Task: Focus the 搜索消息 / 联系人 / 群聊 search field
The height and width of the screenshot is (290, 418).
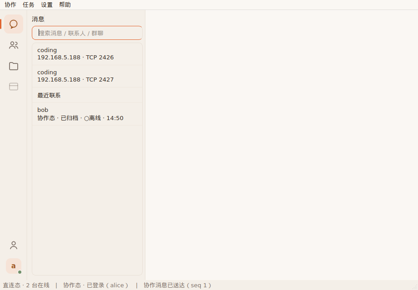Action: (87, 33)
